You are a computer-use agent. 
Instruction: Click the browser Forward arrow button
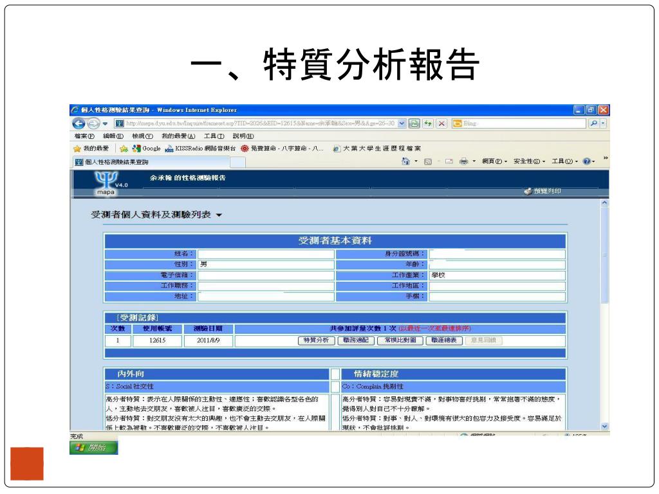[93, 123]
